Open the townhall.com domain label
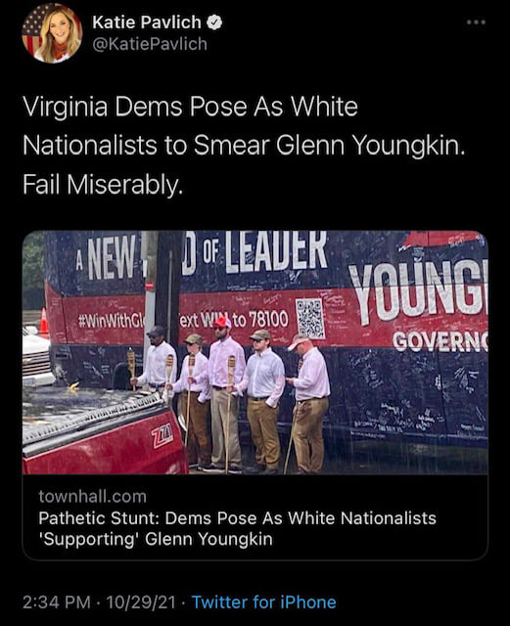The image size is (510, 626). click(x=93, y=497)
